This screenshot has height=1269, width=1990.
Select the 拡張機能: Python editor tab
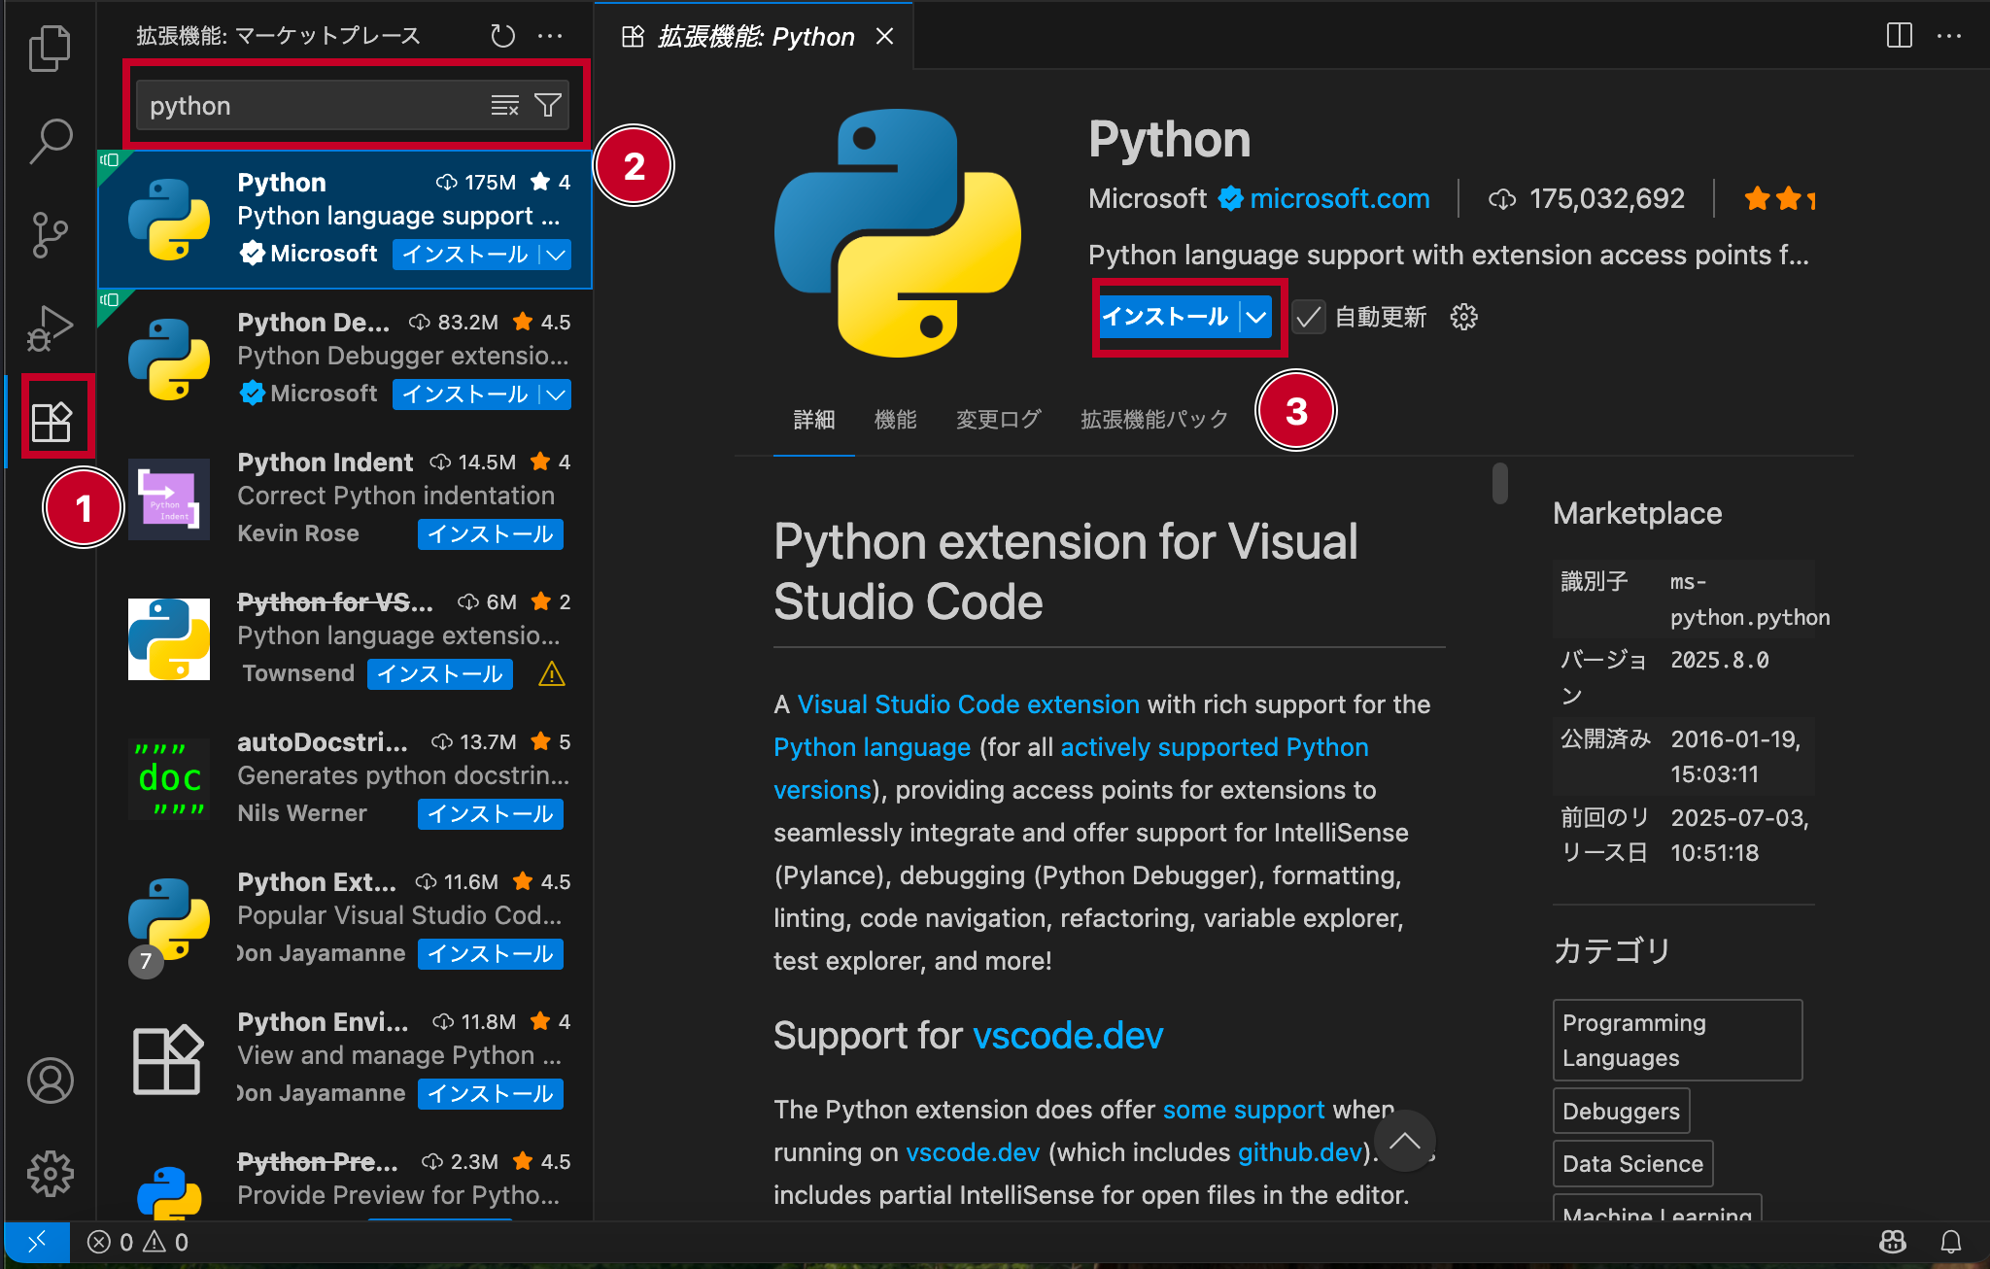755,36
